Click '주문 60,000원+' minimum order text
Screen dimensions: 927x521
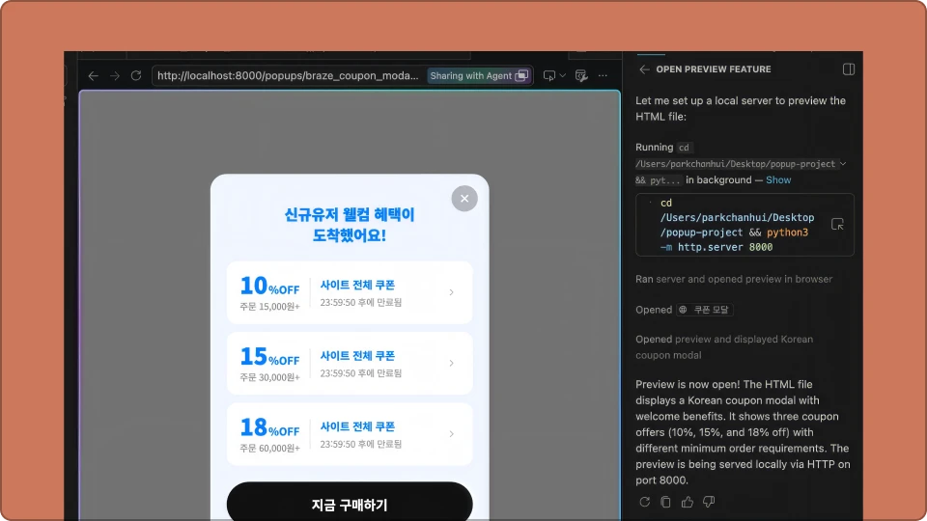pos(269,449)
